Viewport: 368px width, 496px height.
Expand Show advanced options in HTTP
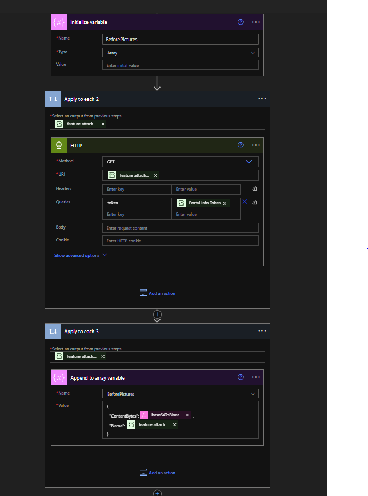(x=81, y=255)
